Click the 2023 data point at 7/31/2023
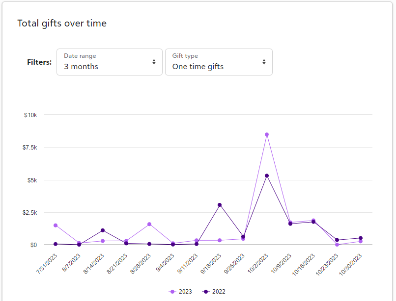 56,226
